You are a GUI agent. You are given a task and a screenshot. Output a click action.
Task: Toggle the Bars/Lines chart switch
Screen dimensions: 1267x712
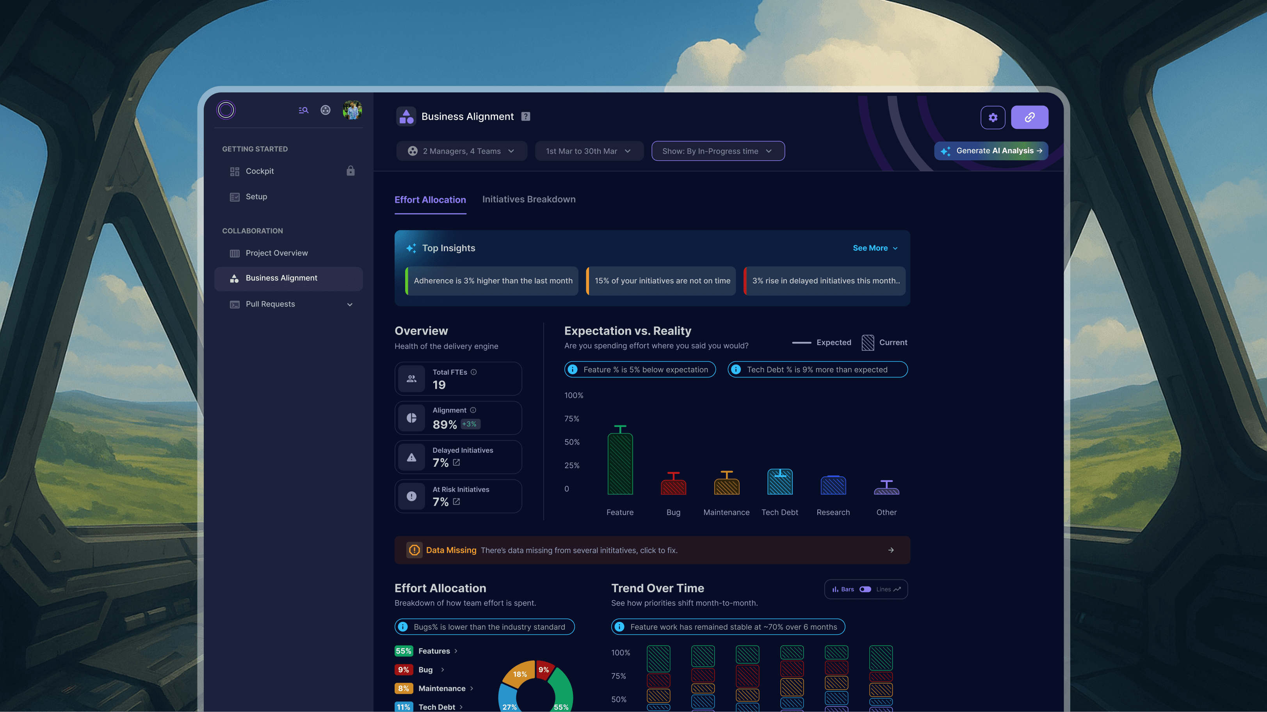click(x=865, y=589)
